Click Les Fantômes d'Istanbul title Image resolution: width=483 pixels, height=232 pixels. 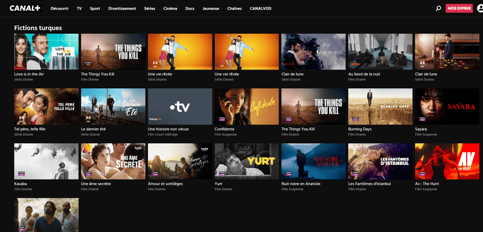(369, 184)
